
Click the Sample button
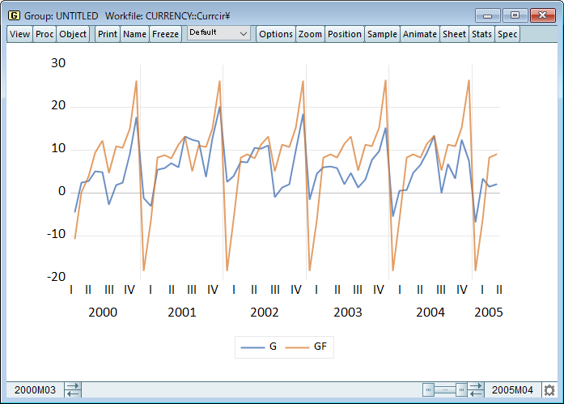tap(382, 34)
